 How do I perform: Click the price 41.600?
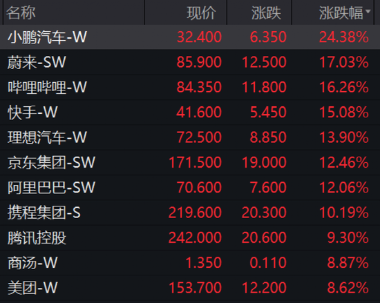pyautogui.click(x=199, y=113)
